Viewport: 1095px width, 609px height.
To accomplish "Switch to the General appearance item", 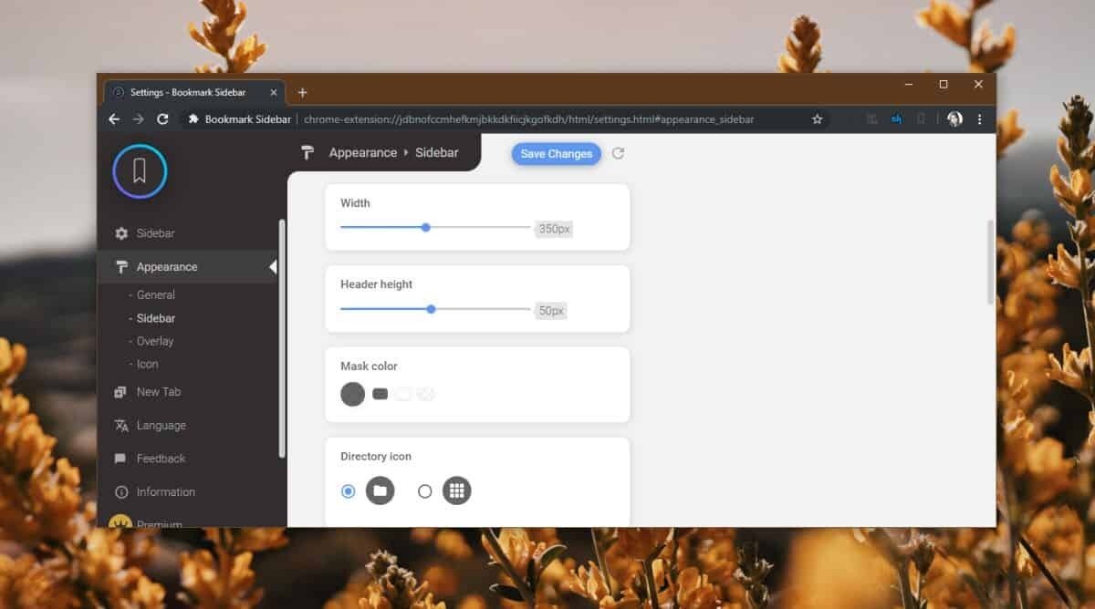I will point(157,294).
